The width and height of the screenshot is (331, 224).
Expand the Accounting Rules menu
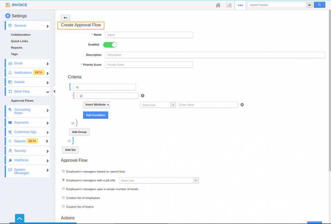pos(27,111)
